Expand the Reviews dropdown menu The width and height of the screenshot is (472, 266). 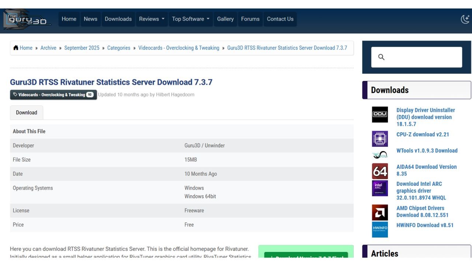coord(152,19)
